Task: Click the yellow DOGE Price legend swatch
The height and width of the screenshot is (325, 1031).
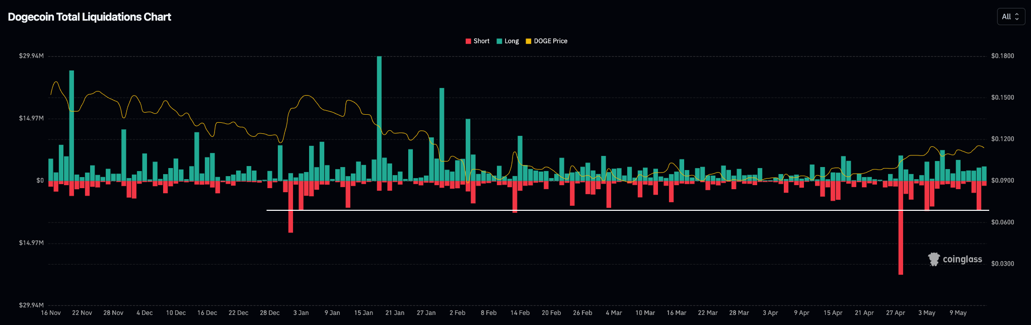Action: point(529,41)
